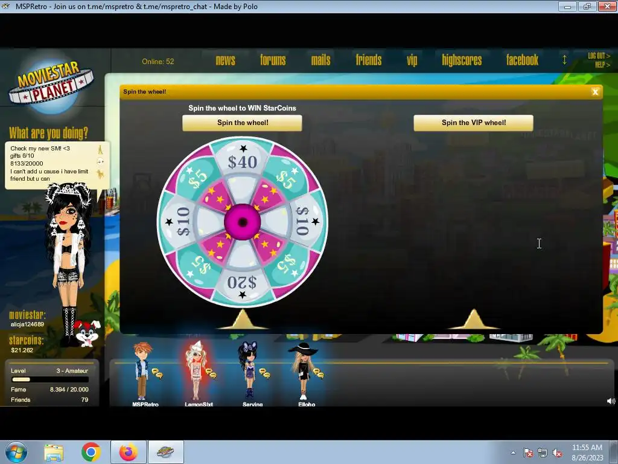Viewport: 618px width, 464px height.
Task: Click the gold pointer under the VIP wheel area
Action: tap(473, 319)
